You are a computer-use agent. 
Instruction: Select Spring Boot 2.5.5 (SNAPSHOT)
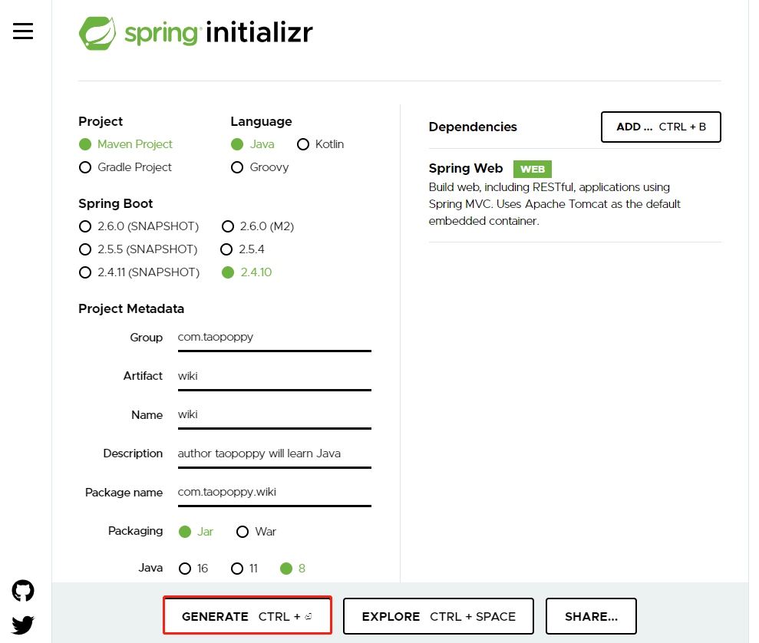138,249
